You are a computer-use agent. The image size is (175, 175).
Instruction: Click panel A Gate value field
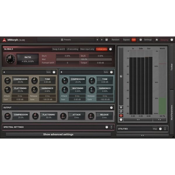point(48,99)
